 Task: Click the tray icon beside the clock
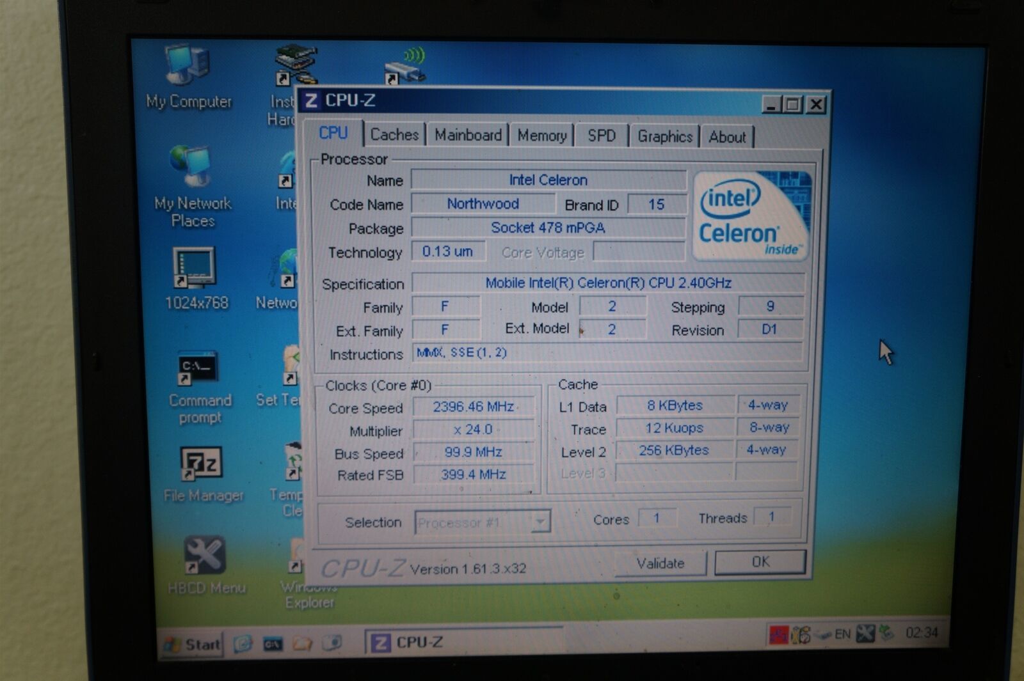(x=887, y=633)
